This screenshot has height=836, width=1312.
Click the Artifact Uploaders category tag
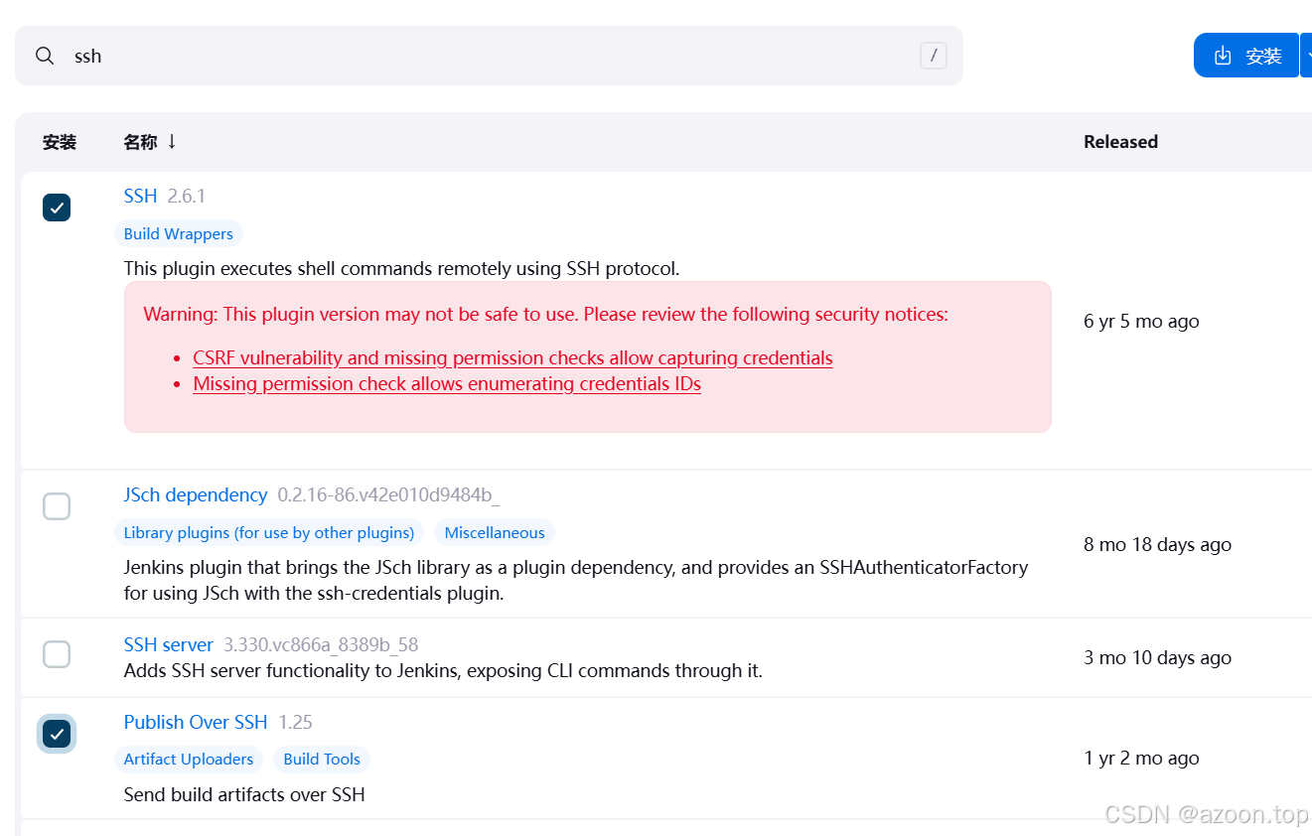point(189,760)
